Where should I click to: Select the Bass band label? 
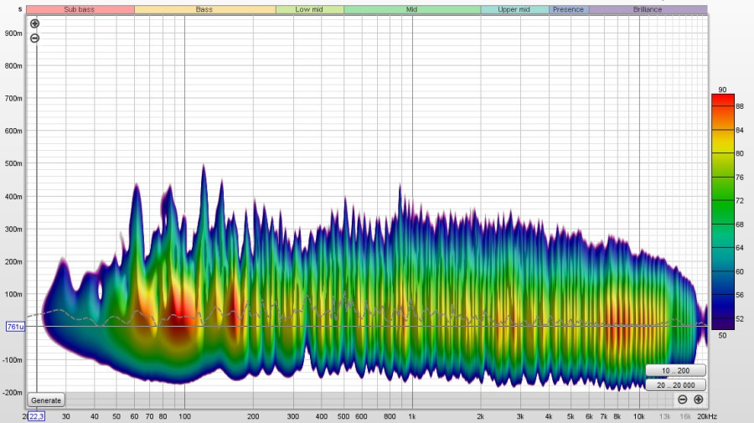(204, 9)
